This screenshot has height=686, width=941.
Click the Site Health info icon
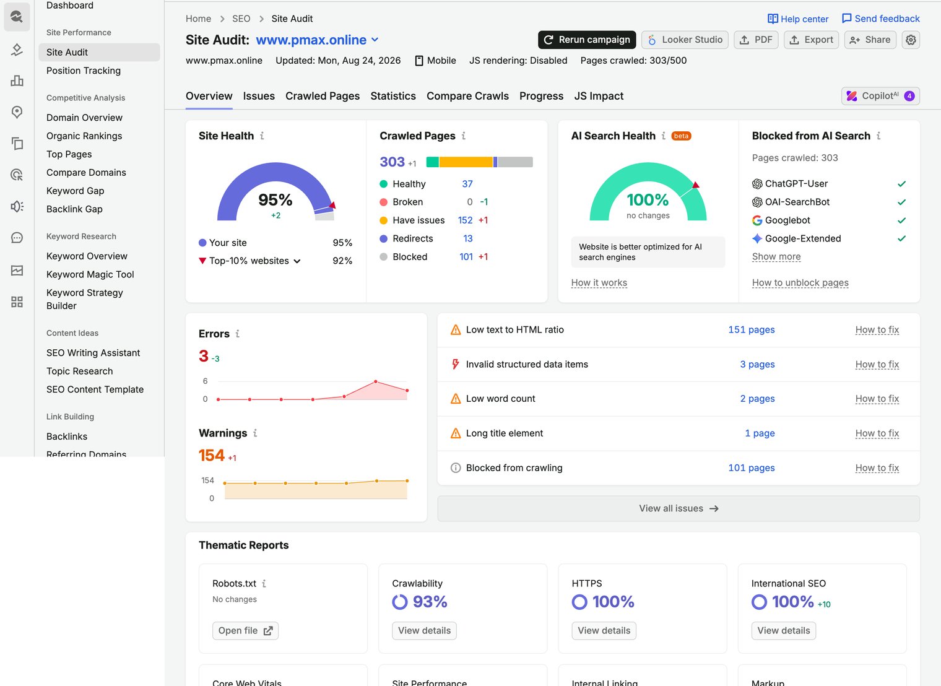[x=262, y=136]
